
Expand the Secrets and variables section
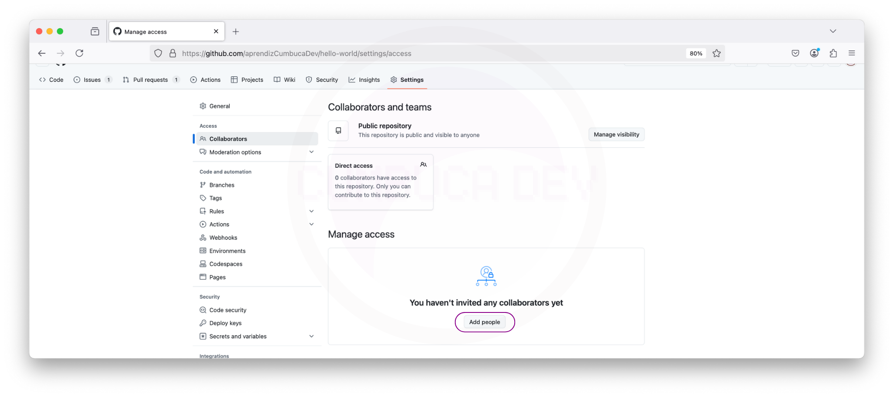(311, 336)
